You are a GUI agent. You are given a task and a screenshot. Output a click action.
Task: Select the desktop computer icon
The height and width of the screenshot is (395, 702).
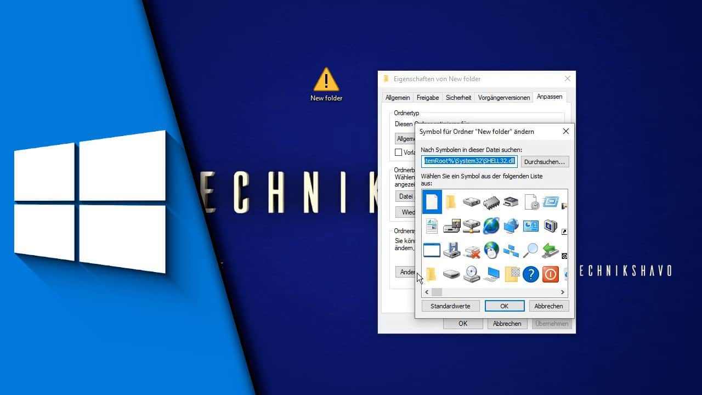pos(492,274)
